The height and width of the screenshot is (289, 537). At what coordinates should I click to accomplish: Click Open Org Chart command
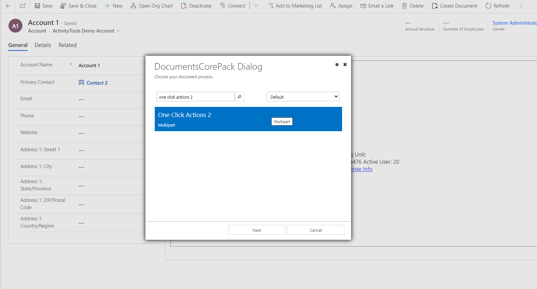pos(151,6)
